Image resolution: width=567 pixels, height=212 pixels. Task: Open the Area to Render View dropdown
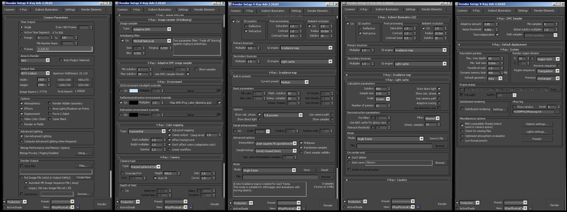coord(35,60)
